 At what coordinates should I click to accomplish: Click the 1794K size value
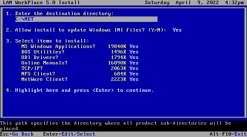click(x=119, y=58)
